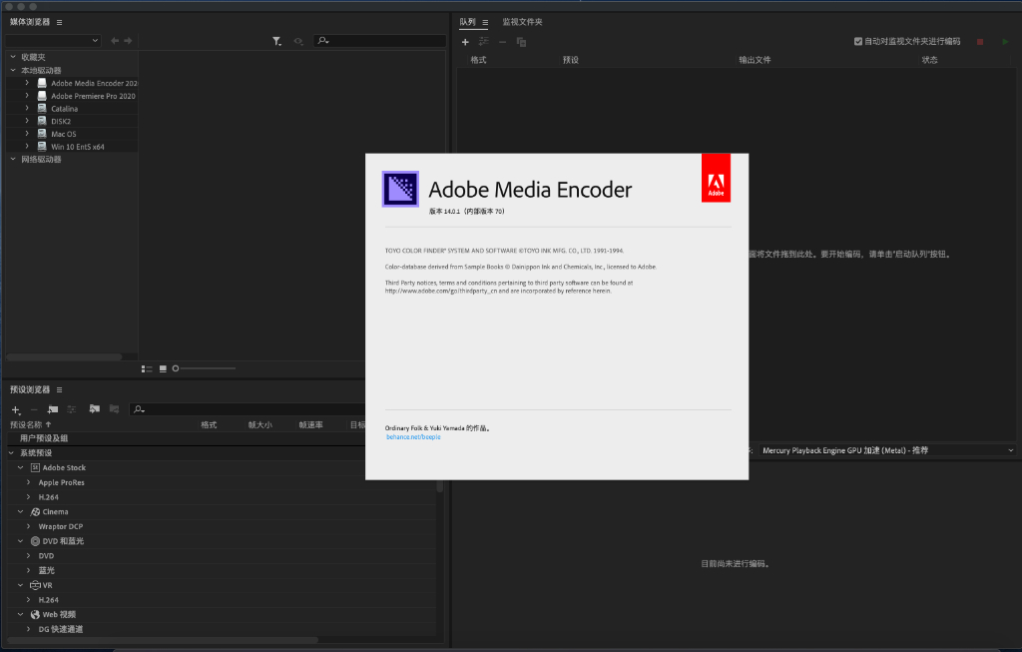
Task: Collapse the 网络驱动器 section
Action: pyautogui.click(x=13, y=159)
